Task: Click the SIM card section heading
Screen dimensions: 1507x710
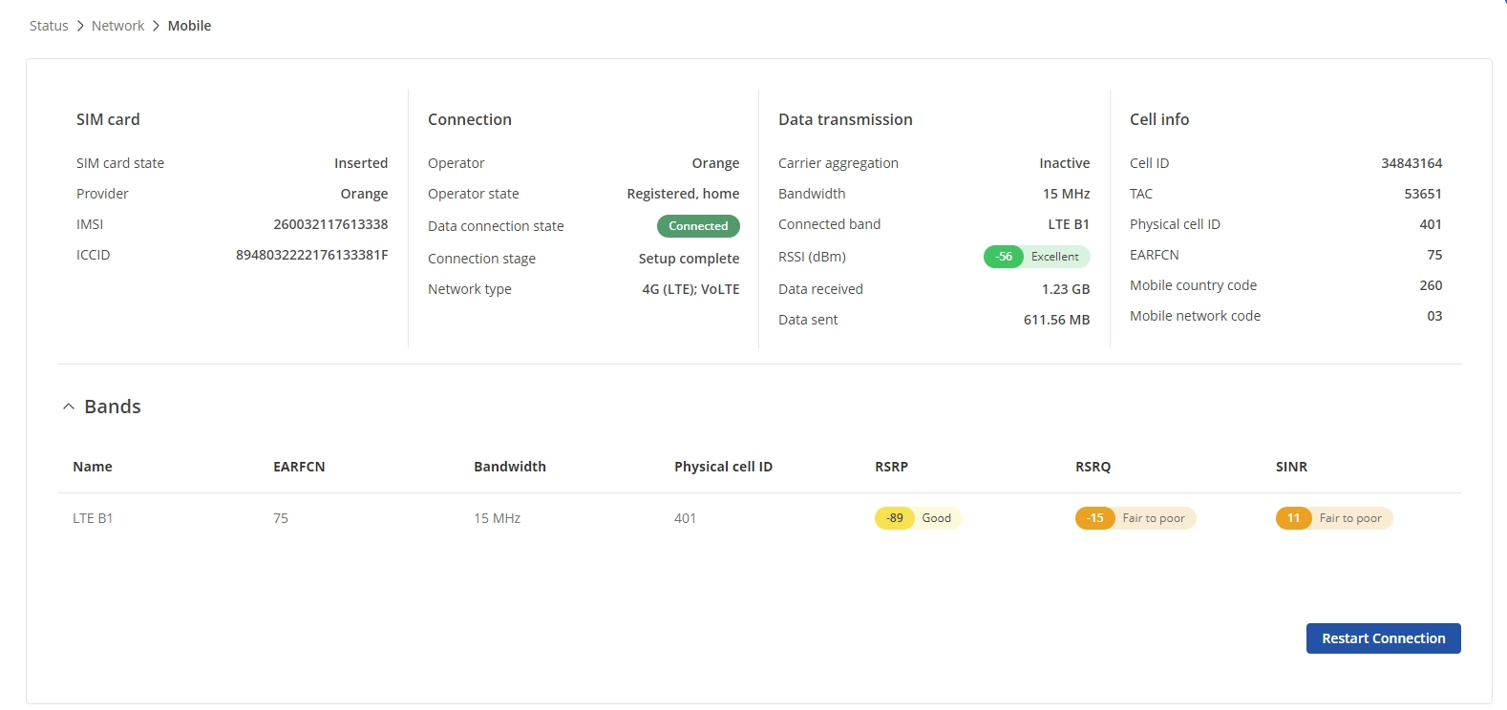Action: (108, 119)
